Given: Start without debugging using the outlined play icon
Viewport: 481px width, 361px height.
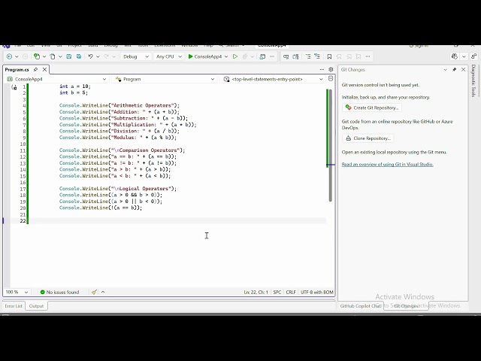Looking at the screenshot, I should pyautogui.click(x=235, y=56).
